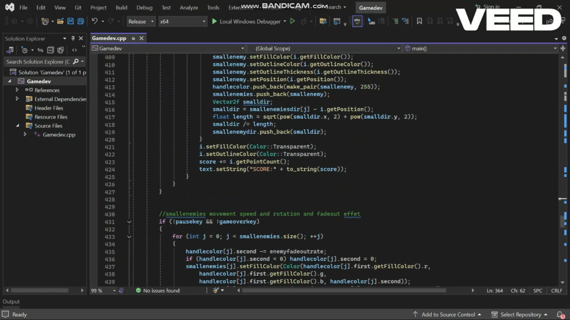
Task: Click the notifications bell in status bar
Action: pos(560,315)
